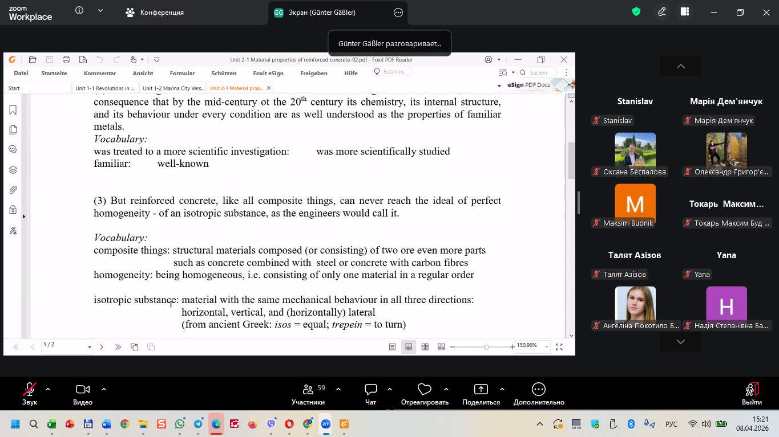779x437 pixels.
Task: Turn on camera with Видео button
Action: 83,393
